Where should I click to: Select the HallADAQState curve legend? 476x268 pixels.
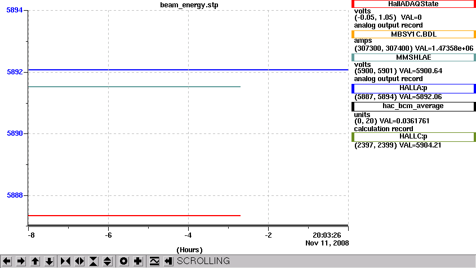413,4
